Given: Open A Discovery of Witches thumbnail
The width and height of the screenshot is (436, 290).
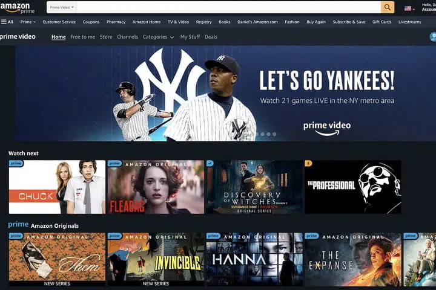Looking at the screenshot, I should pos(254,187).
